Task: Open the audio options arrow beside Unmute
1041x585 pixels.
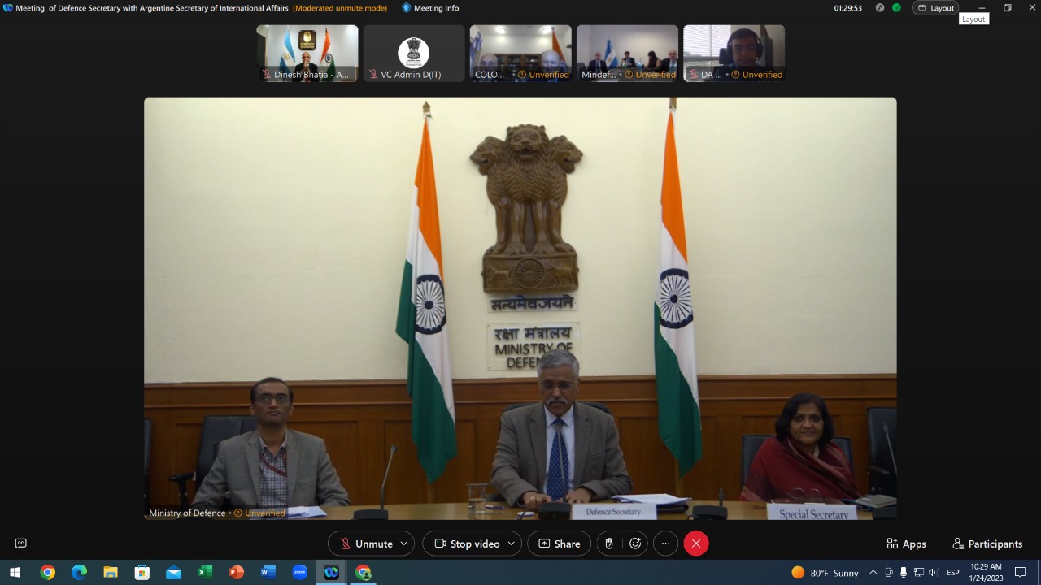Action: [405, 544]
